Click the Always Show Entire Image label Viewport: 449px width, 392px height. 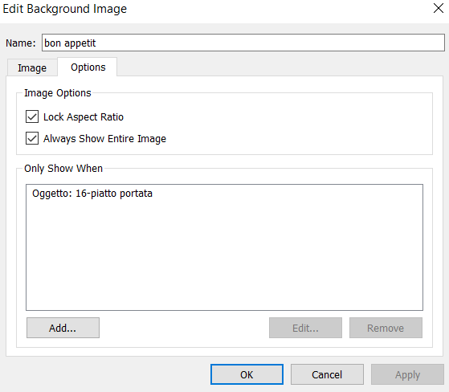pos(104,139)
